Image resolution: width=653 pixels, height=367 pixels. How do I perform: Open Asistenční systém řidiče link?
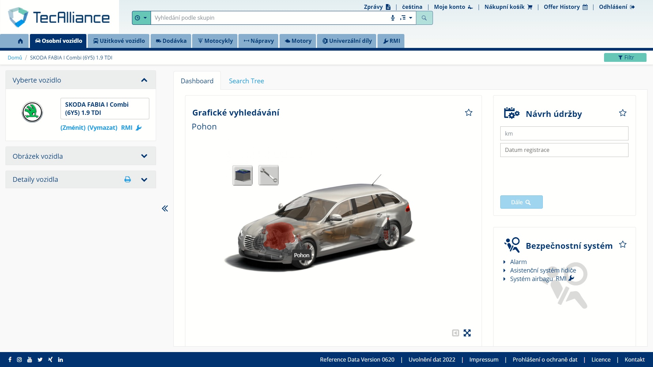[x=543, y=270]
